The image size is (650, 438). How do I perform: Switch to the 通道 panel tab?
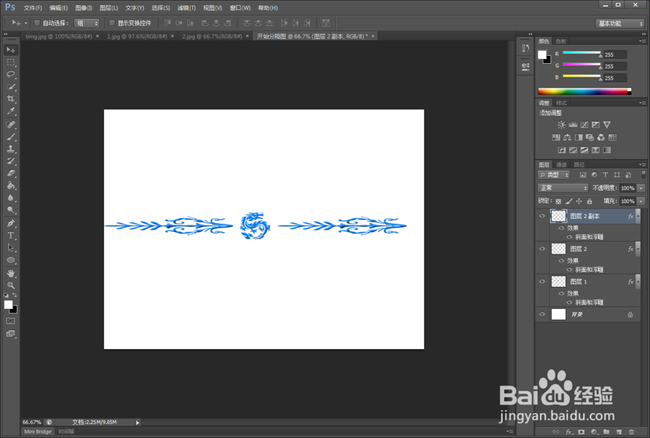click(x=562, y=165)
